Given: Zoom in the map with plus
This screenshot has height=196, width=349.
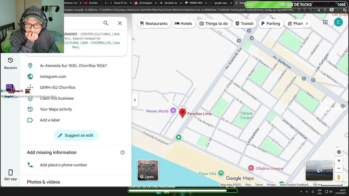Looking at the screenshot, I should tap(339, 161).
